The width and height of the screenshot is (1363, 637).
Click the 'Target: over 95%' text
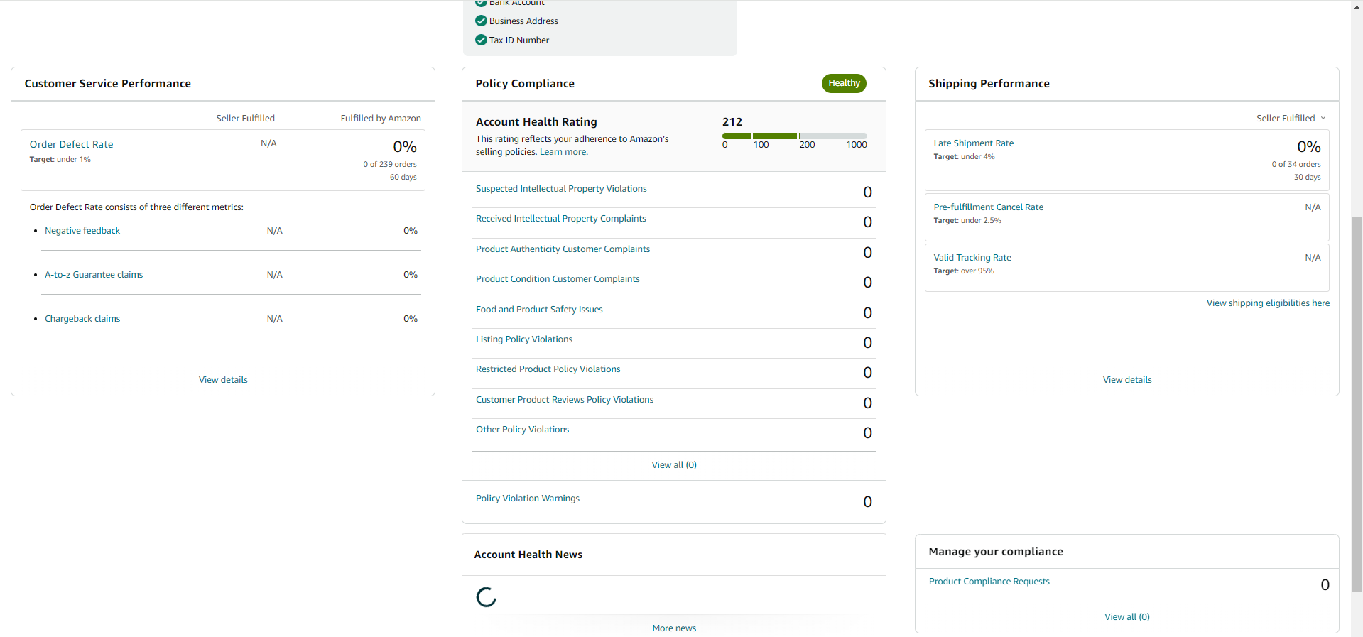(x=963, y=271)
